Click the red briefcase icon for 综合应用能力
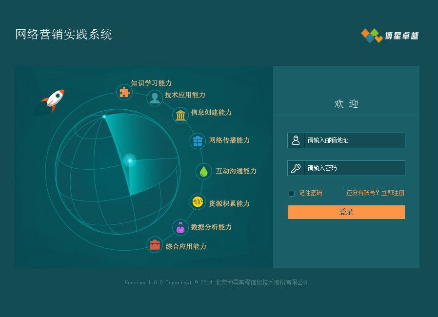The height and width of the screenshot is (317, 438). 155,244
